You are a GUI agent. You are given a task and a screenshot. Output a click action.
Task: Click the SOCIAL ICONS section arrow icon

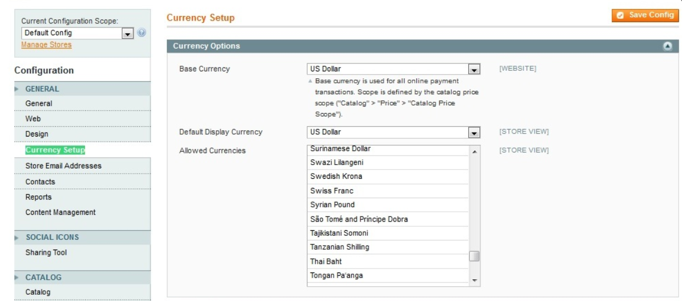[x=17, y=238]
